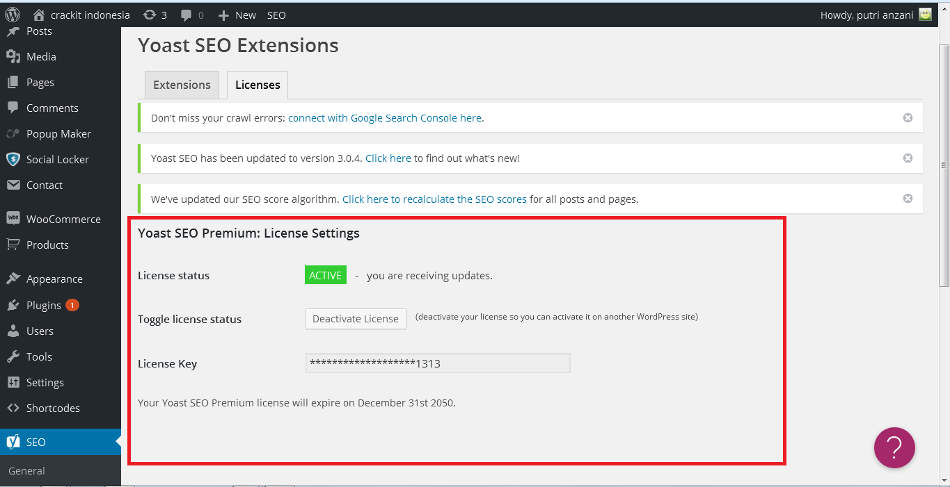Screen dimensions: 950x487
Task: Click the home icon for crackit indonesia
Action: [39, 15]
